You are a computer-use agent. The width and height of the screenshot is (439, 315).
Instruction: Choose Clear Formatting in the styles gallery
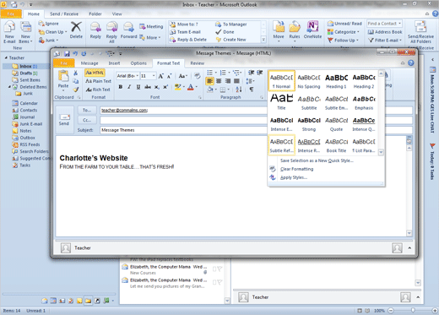297,169
